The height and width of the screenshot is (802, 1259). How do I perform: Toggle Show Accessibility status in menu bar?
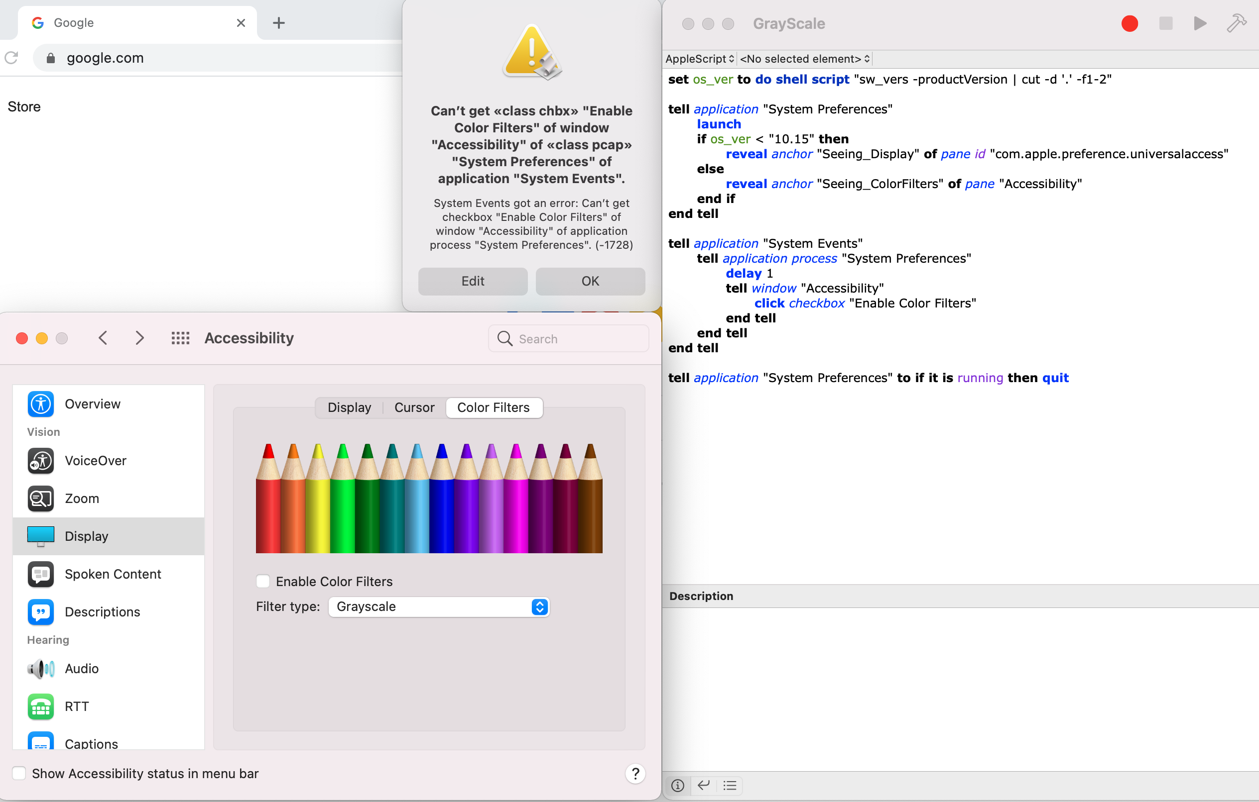pyautogui.click(x=19, y=773)
